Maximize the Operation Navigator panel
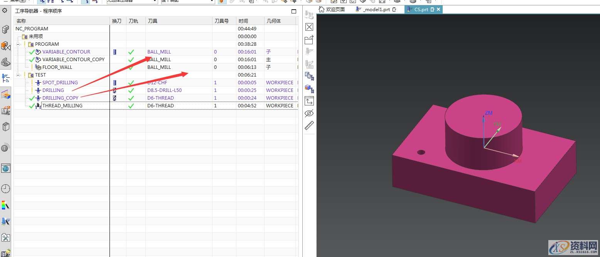 coord(294,11)
